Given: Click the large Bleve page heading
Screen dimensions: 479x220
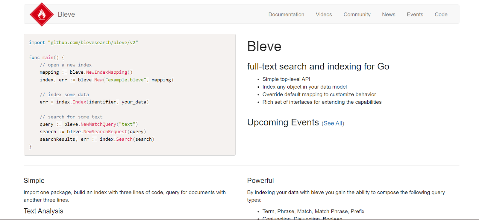Looking at the screenshot, I should click(264, 47).
